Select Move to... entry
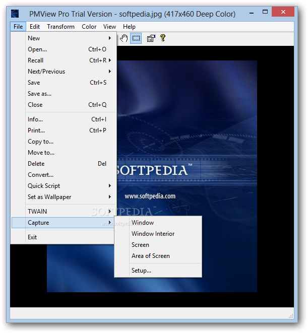308x333 pixels. tap(64, 153)
